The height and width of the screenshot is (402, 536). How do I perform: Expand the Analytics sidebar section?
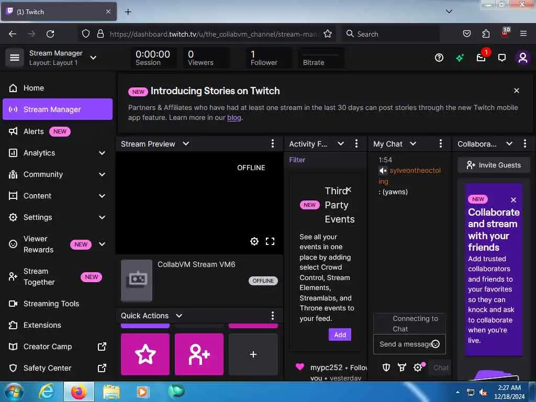[102, 153]
